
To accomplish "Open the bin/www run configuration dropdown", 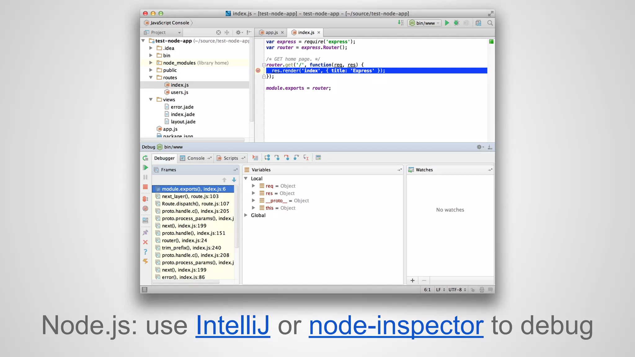I will (424, 23).
